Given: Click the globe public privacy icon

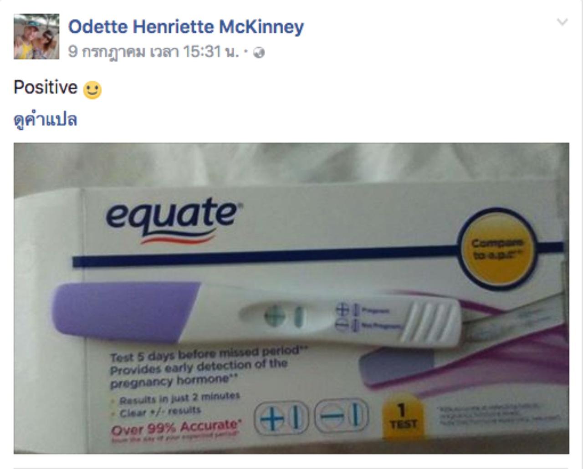Looking at the screenshot, I should [259, 53].
